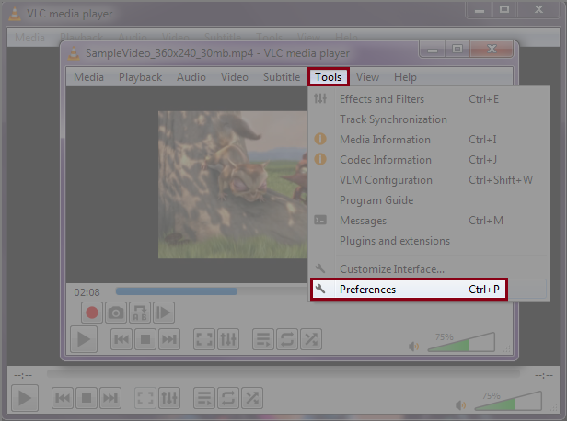Toggle loop in the background window
The height and width of the screenshot is (421, 567).
pos(228,398)
